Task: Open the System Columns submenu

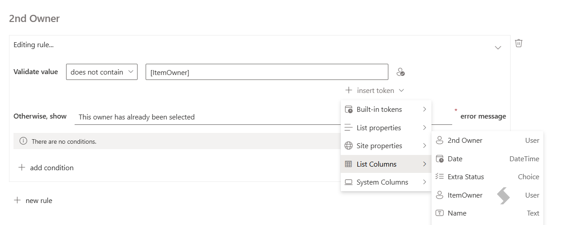Action: point(386,182)
